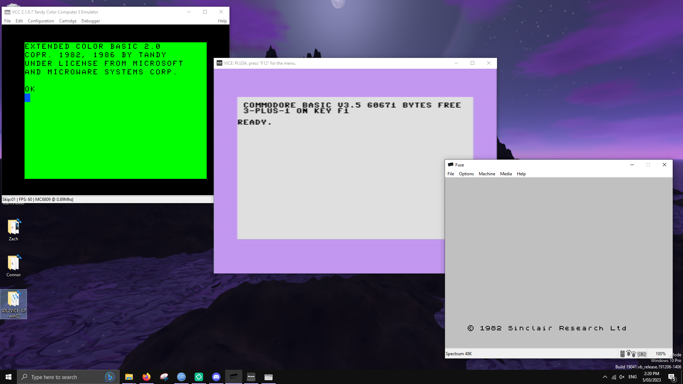Click the mouse status icon in Fuse
This screenshot has width=683, height=384.
[623, 354]
